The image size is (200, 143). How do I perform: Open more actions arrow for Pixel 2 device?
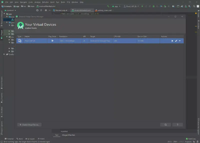coord(180,41)
